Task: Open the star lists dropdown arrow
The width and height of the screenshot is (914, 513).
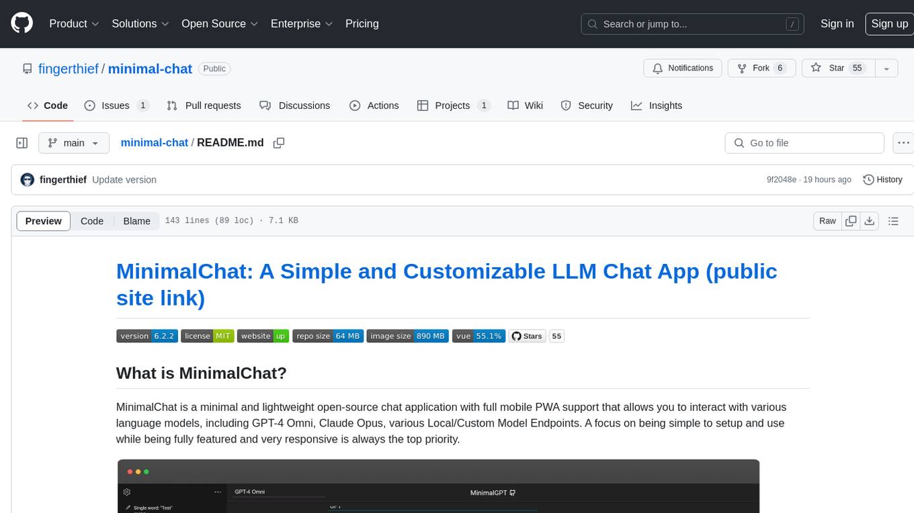Action: coord(886,68)
